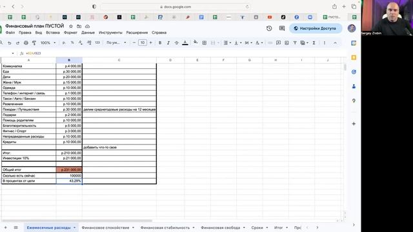The image size is (413, 232).
Task: Open the Google account avatar
Action: coord(352,28)
